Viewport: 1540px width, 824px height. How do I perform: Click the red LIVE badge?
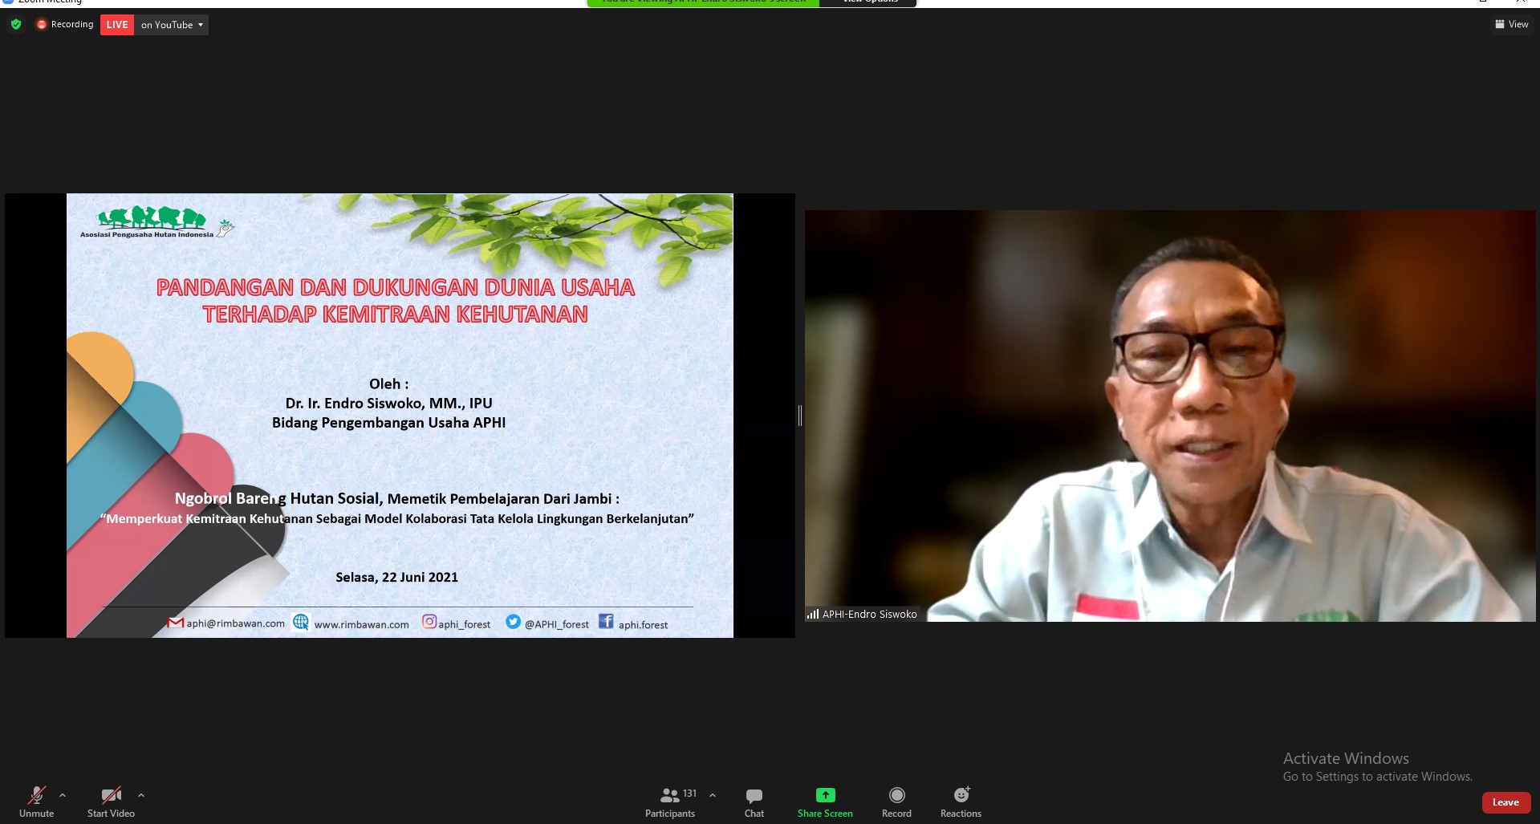117,25
